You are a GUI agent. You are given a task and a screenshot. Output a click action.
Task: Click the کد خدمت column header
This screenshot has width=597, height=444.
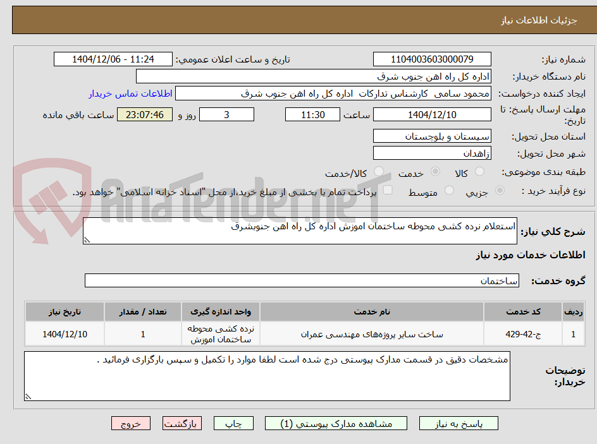[x=523, y=312]
